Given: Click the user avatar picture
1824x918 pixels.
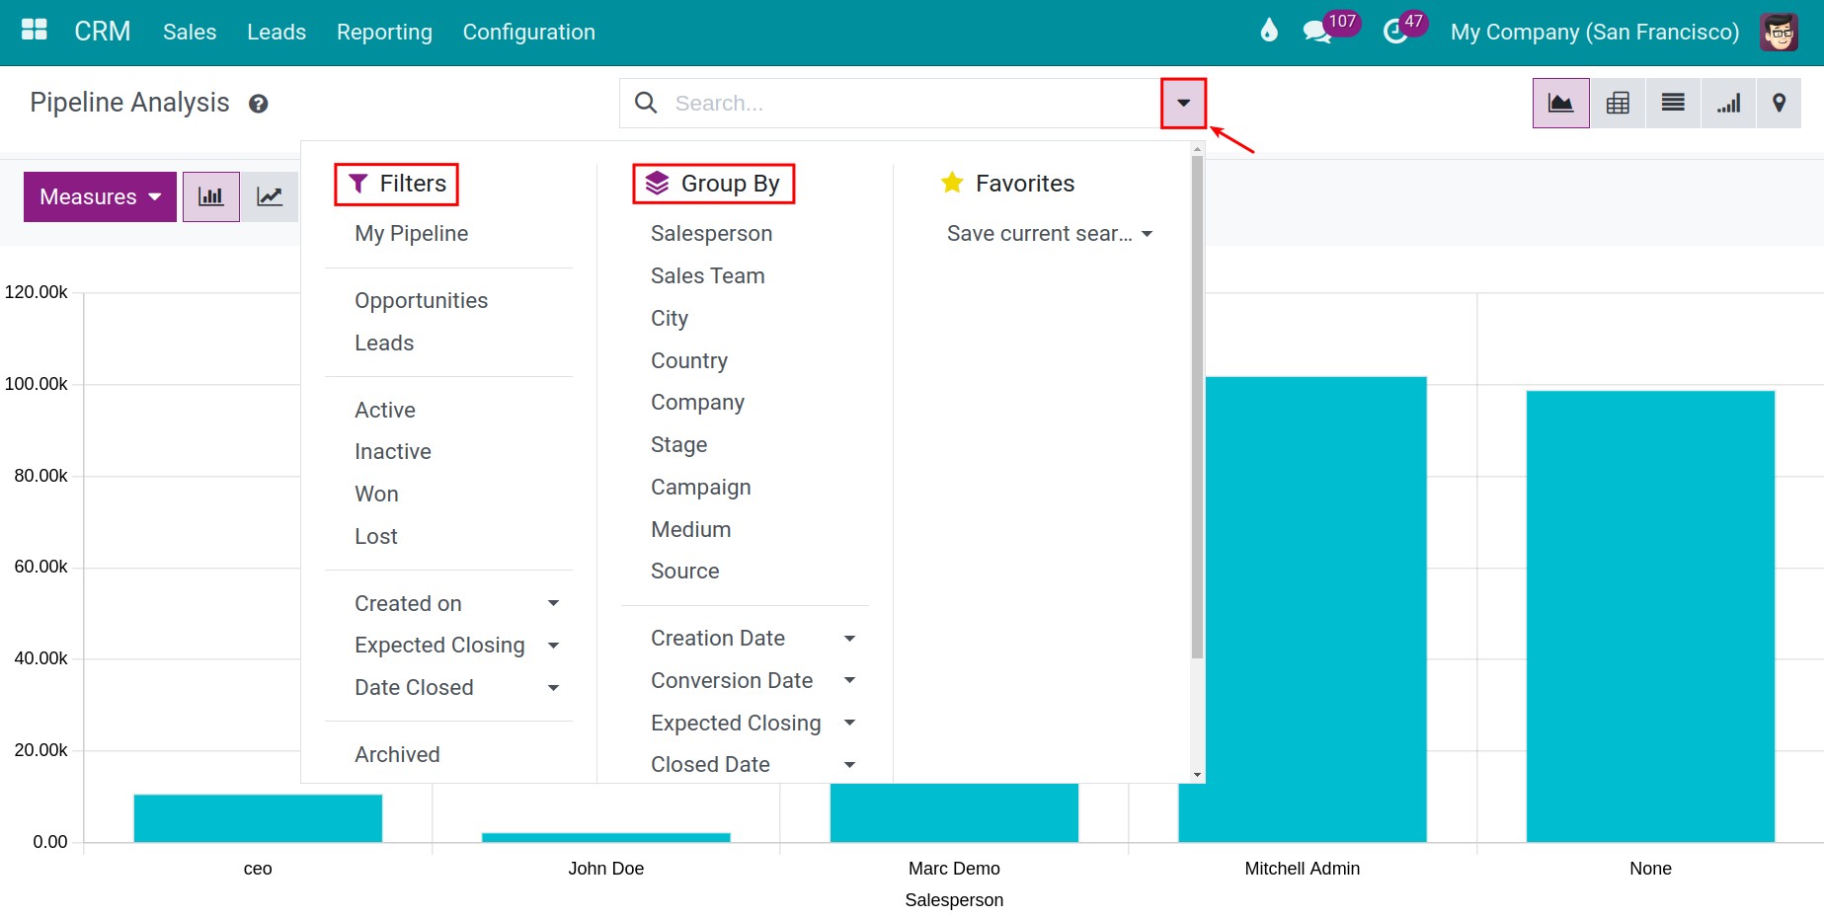Looking at the screenshot, I should (x=1780, y=32).
